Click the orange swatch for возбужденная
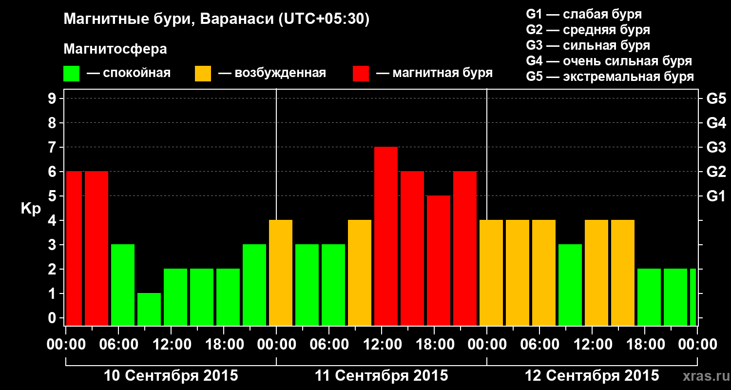The image size is (731, 390). 203,74
